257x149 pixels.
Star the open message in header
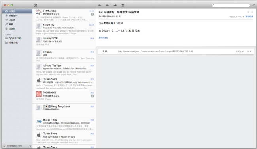248,12
